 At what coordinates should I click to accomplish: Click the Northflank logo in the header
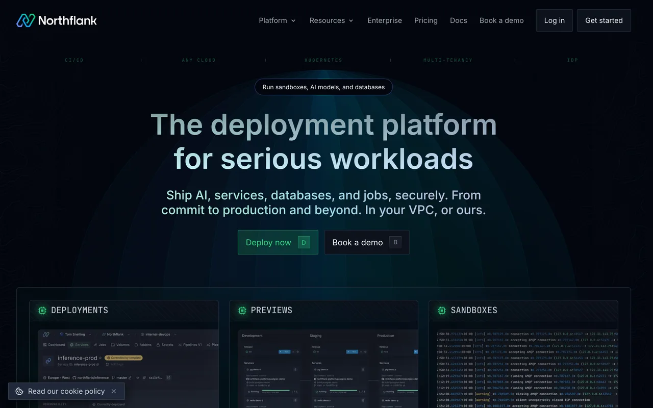pos(57,20)
